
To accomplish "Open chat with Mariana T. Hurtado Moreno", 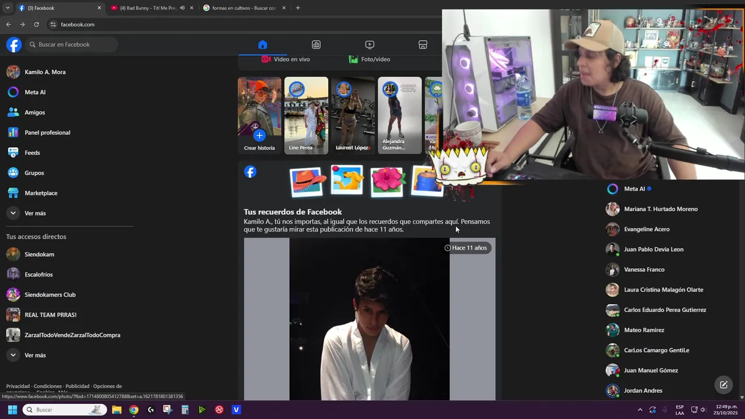I will (661, 209).
